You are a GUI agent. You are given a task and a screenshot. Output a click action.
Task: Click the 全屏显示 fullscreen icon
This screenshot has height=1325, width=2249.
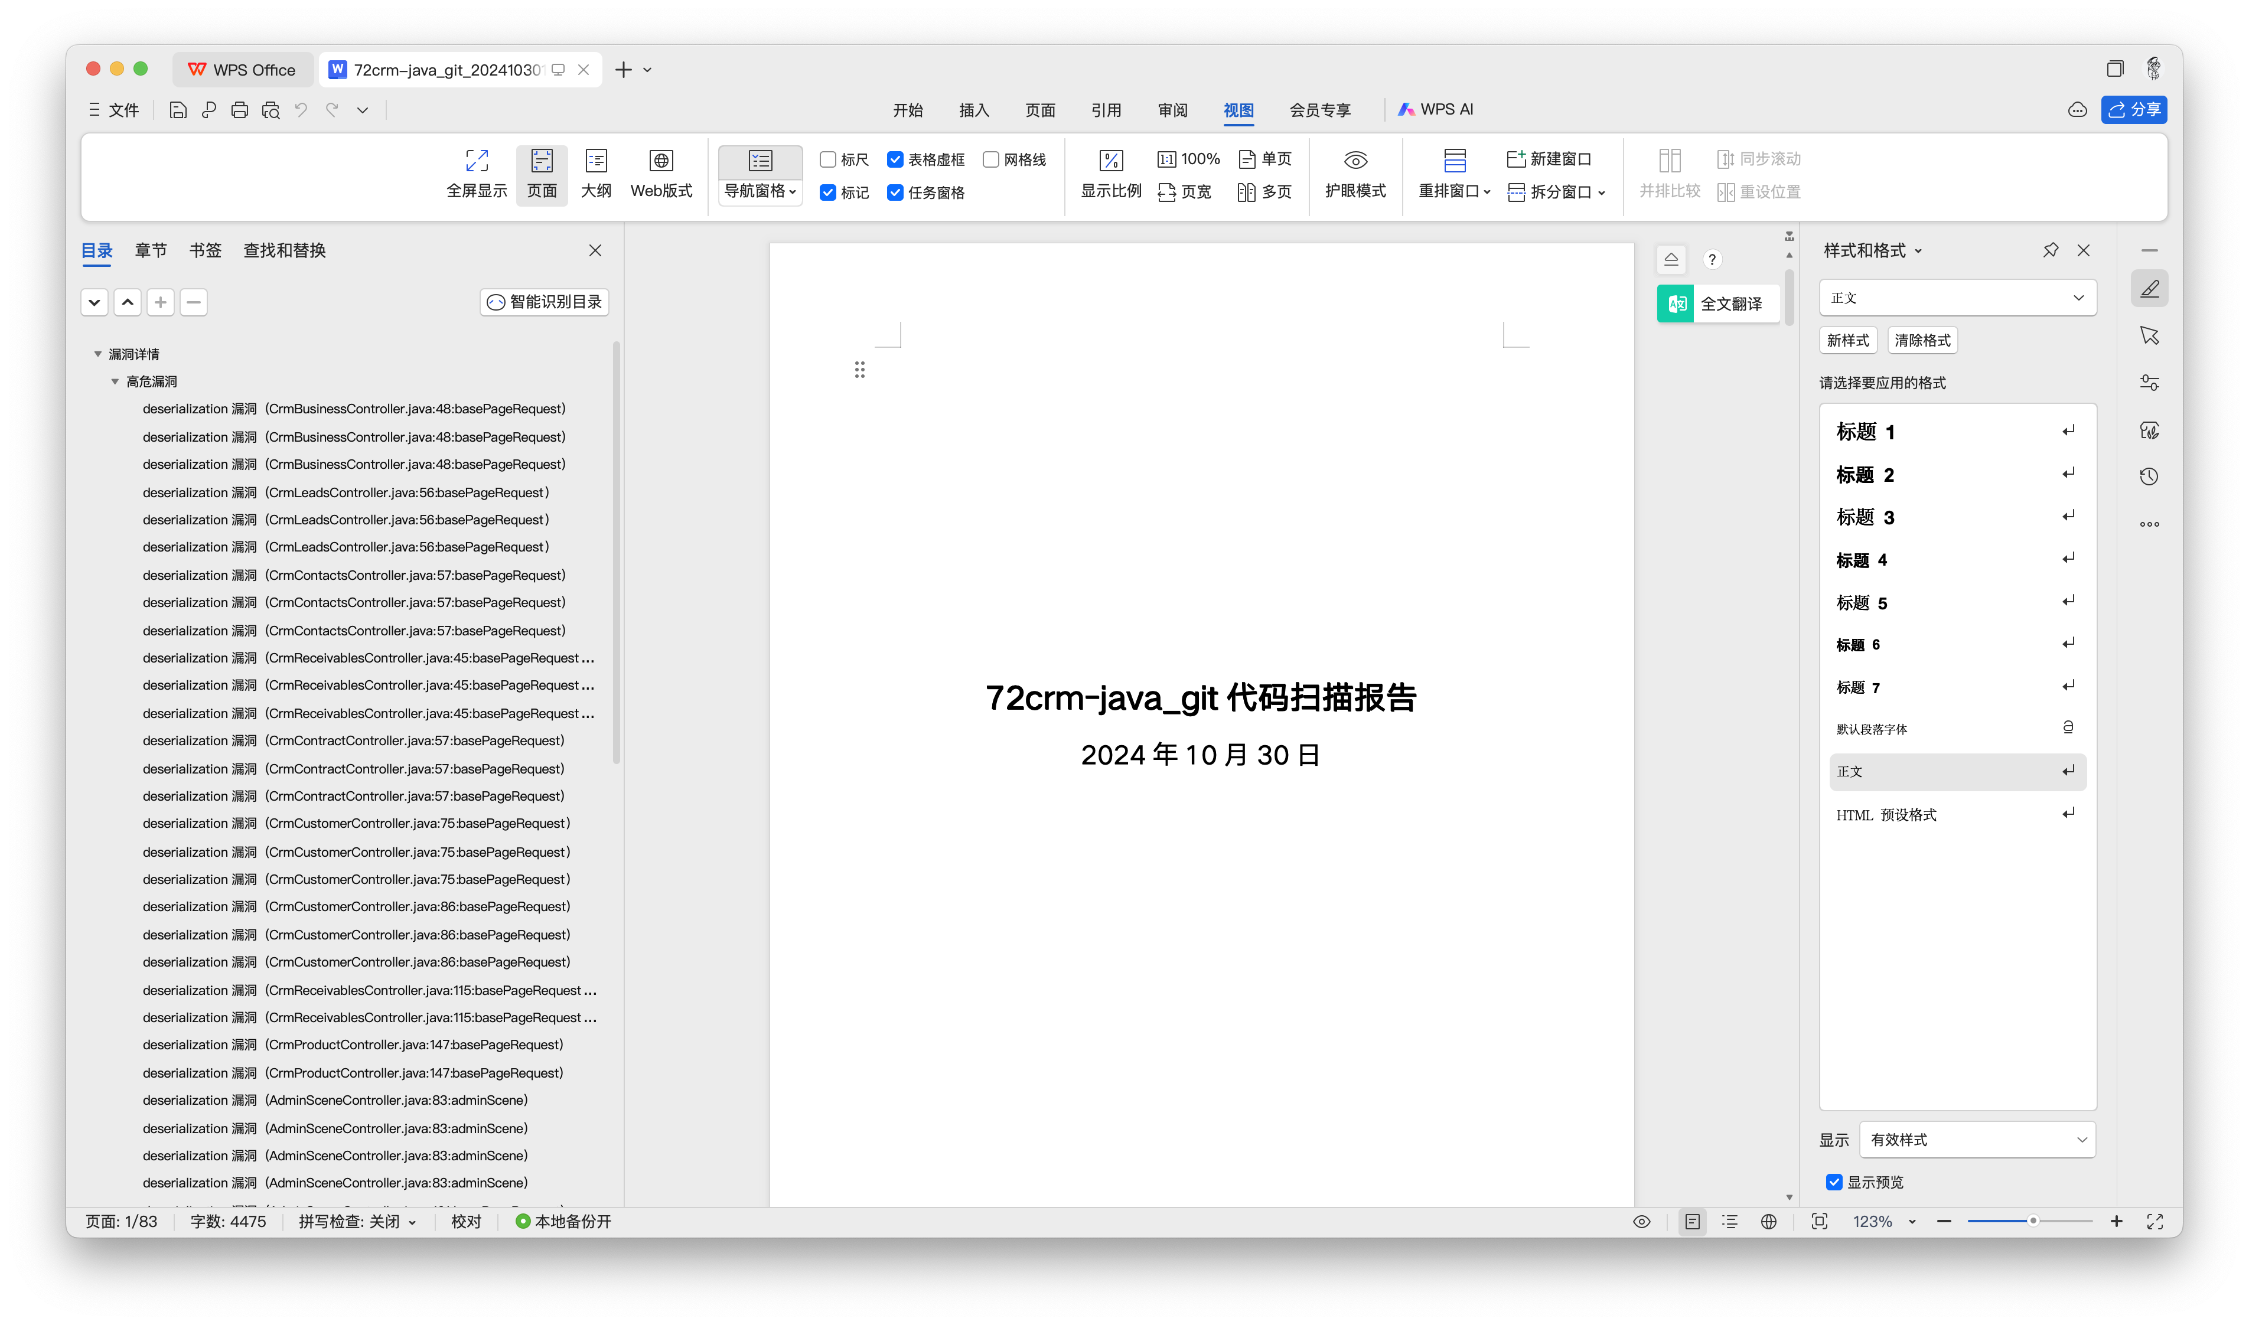click(x=476, y=162)
